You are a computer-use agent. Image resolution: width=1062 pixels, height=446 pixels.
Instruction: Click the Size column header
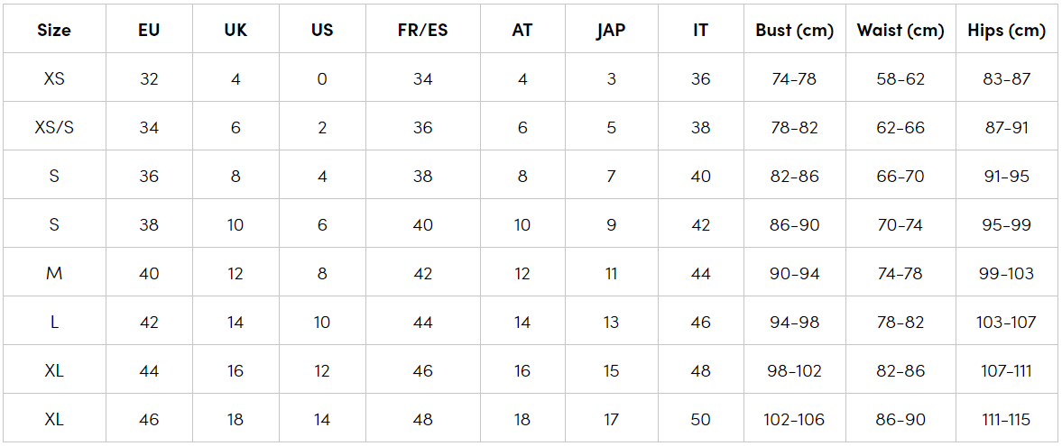pos(54,30)
